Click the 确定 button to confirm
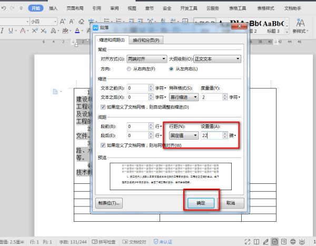Image resolution: width=316 pixels, height=246 pixels. click(201, 202)
